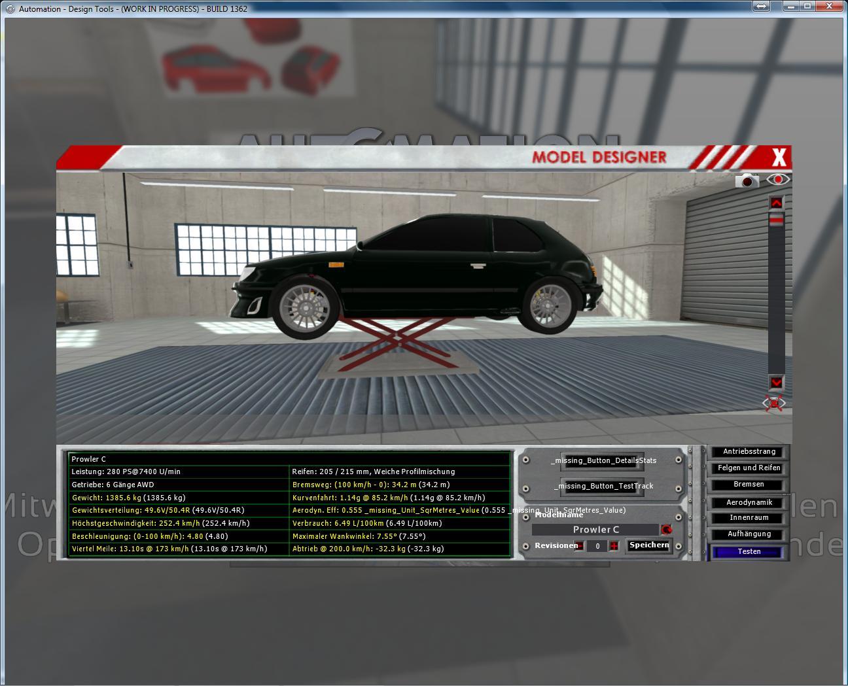Toggle the red eye view icon
This screenshot has width=848, height=686.
778,179
